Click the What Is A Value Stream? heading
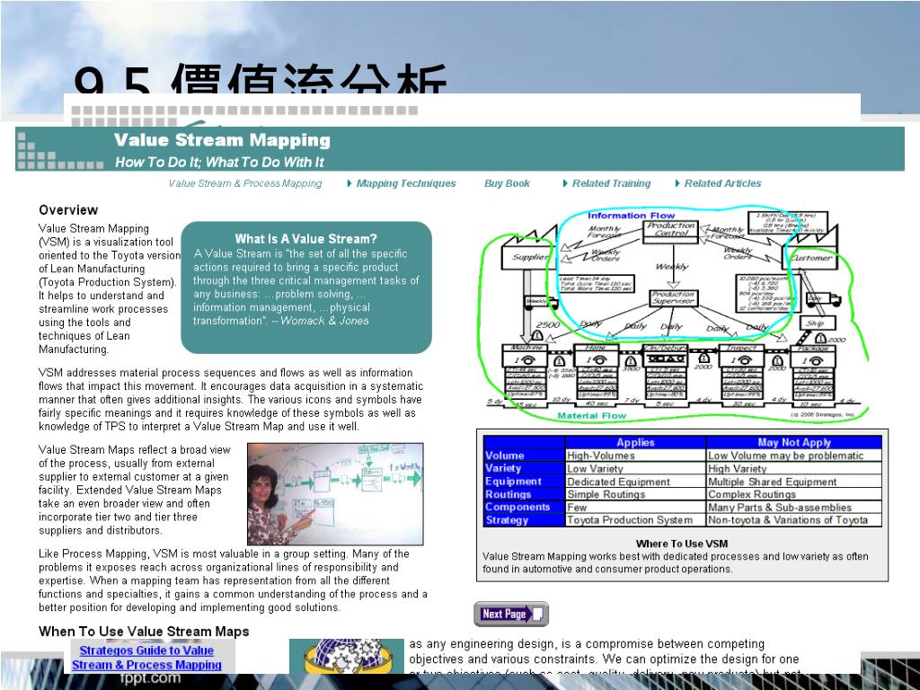The width and height of the screenshot is (920, 690). pos(305,239)
